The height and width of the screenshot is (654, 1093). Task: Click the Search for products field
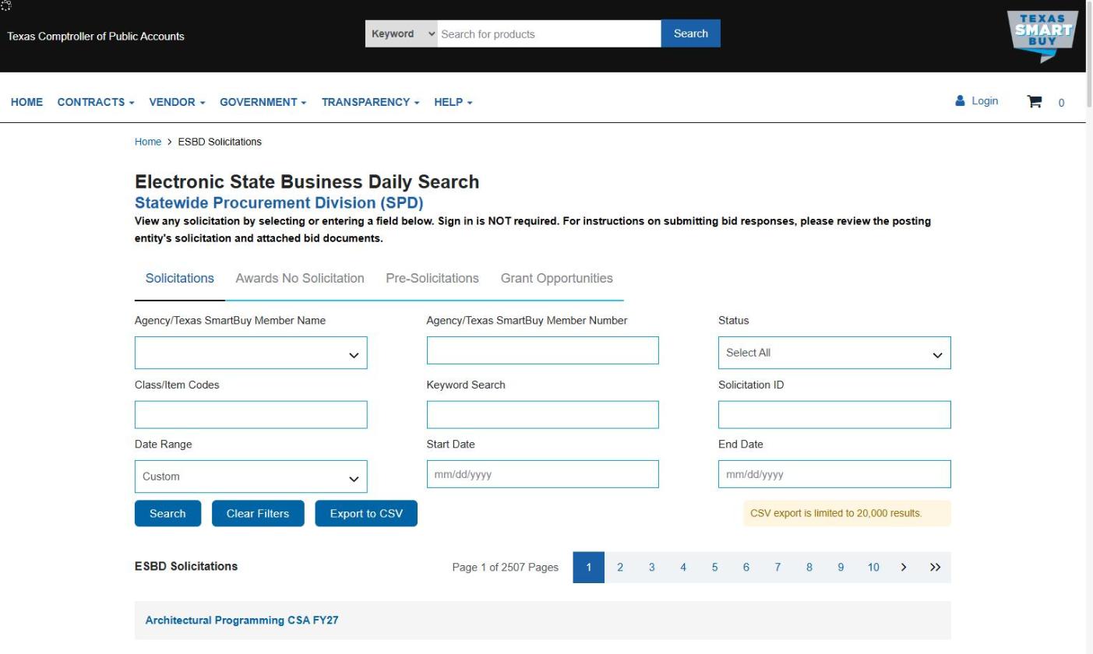pyautogui.click(x=548, y=33)
